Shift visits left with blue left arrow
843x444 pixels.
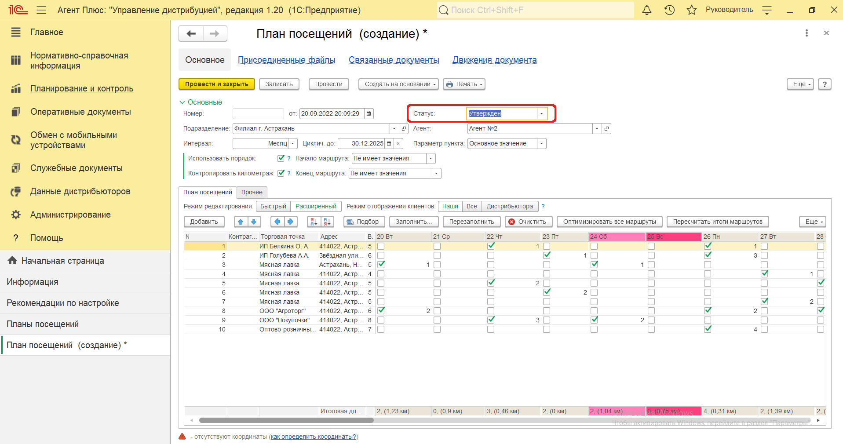277,222
